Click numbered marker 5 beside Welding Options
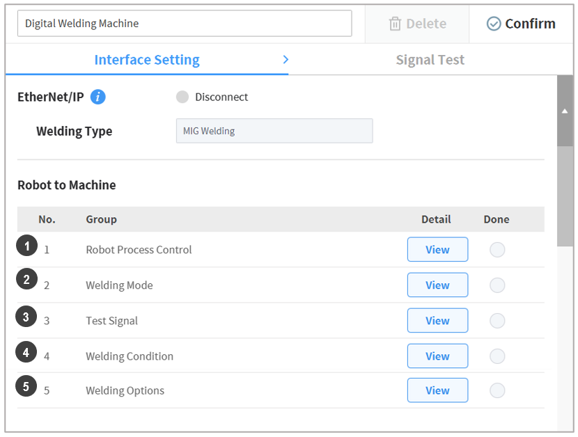 pos(26,386)
